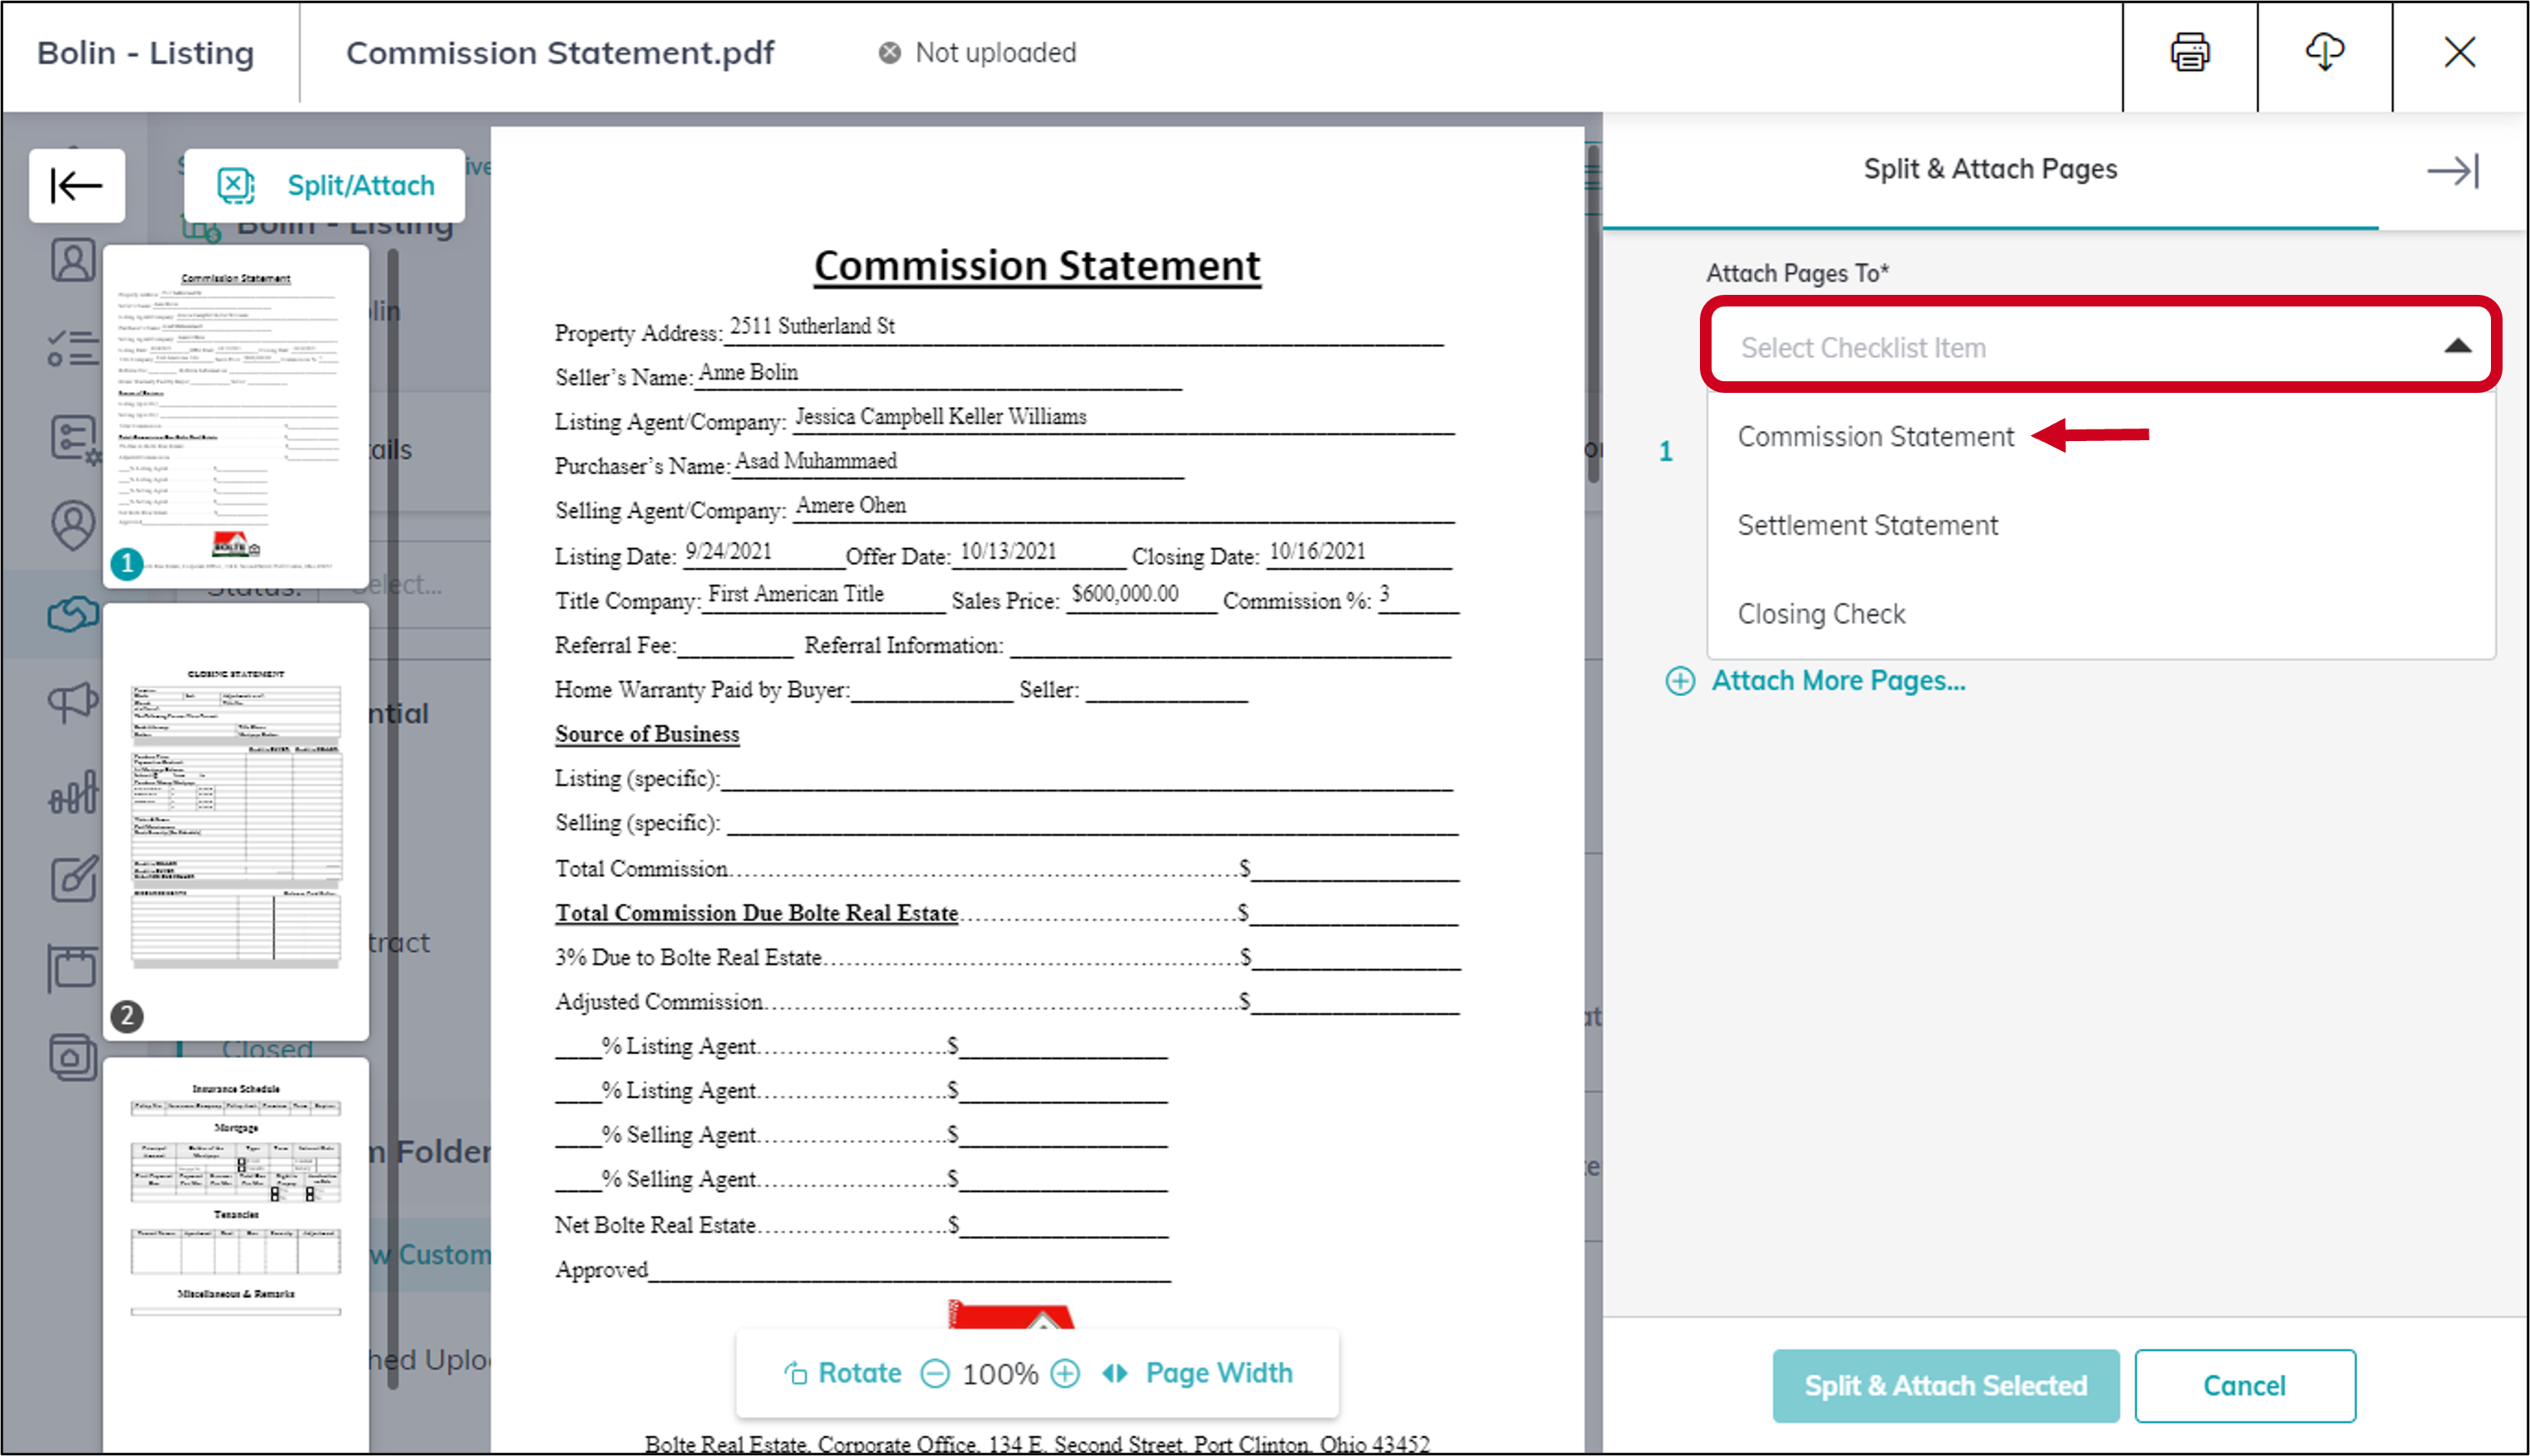Click the Split/Attach button
The width and height of the screenshot is (2530, 1456).
tap(325, 185)
